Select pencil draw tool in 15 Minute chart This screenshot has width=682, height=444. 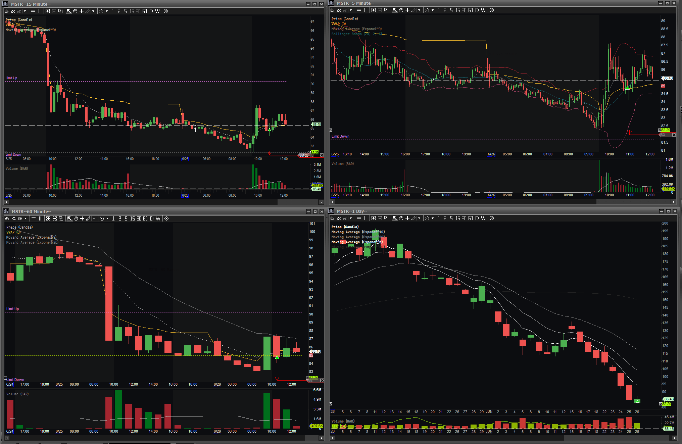[x=88, y=11]
